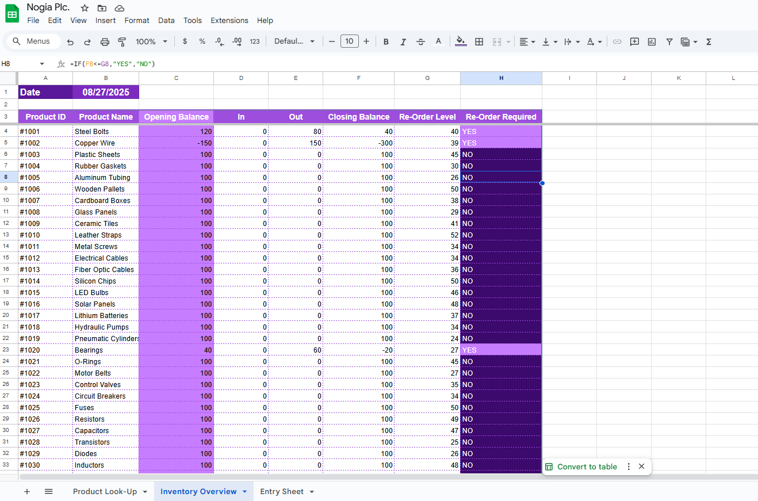Click the Functions sigma icon

click(x=709, y=41)
